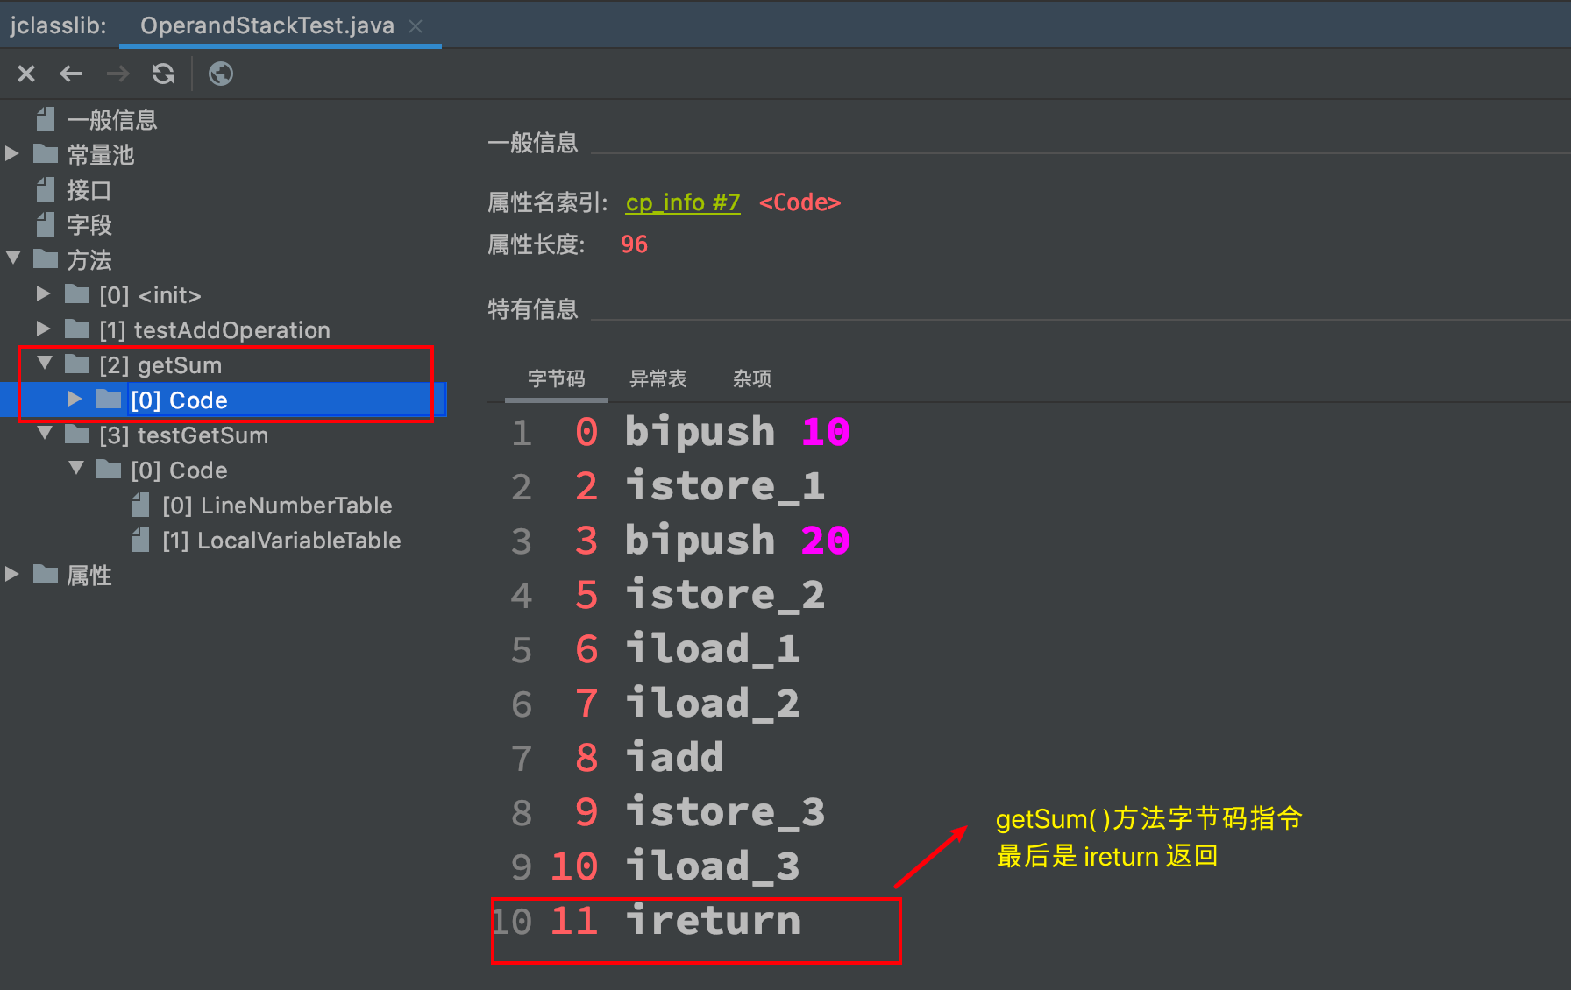Select the [2] getSum row
This screenshot has width=1571, height=990.
(160, 365)
